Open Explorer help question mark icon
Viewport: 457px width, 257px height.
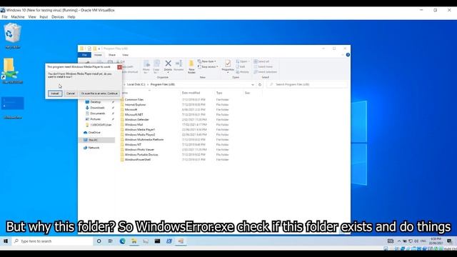click(x=348, y=55)
